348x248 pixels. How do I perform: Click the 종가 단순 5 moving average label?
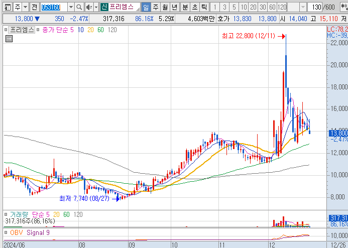pos(58,30)
